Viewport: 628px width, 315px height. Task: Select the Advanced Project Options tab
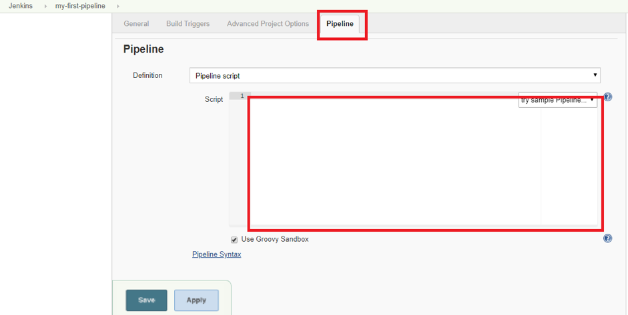(268, 24)
